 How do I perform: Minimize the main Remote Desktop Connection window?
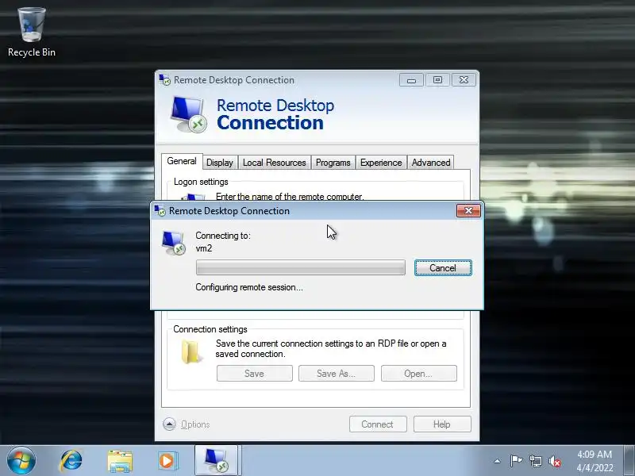(411, 80)
